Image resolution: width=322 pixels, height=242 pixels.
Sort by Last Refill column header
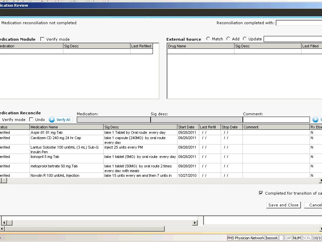tap(210, 127)
